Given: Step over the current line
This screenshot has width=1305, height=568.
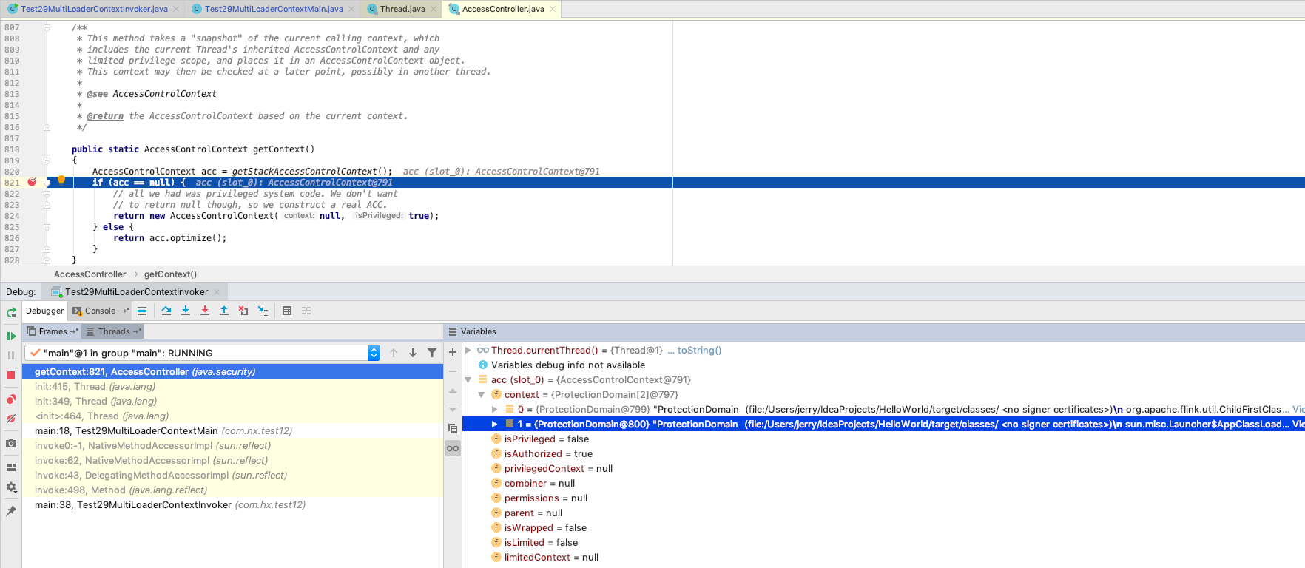Looking at the screenshot, I should point(166,311).
